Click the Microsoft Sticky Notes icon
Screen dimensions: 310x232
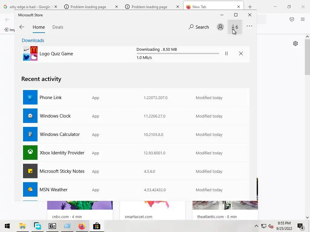pyautogui.click(x=30, y=171)
